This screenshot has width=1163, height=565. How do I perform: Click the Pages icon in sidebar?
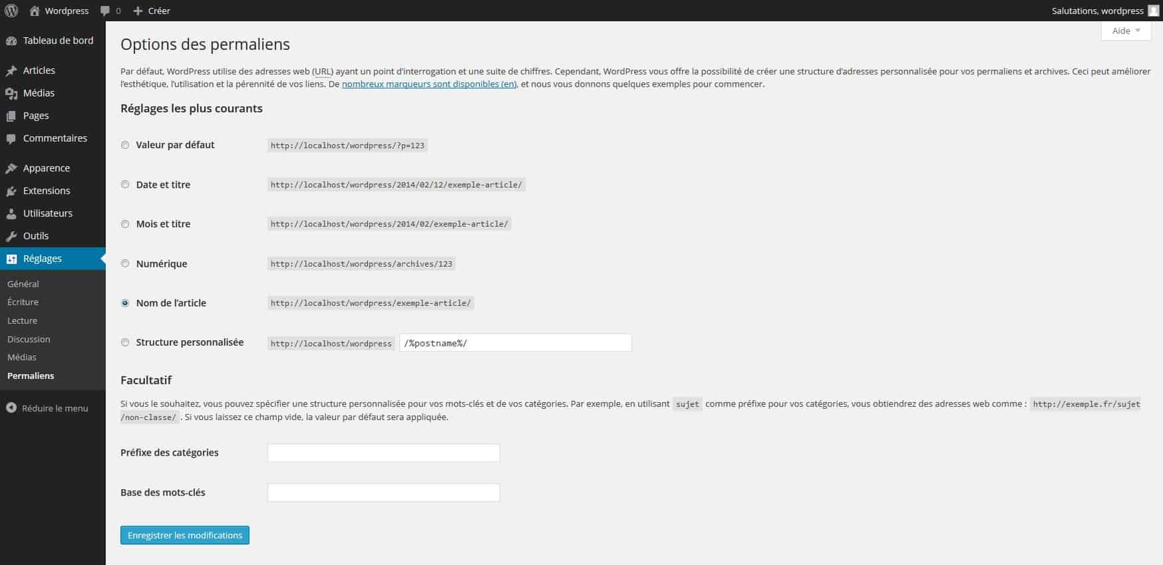11,116
